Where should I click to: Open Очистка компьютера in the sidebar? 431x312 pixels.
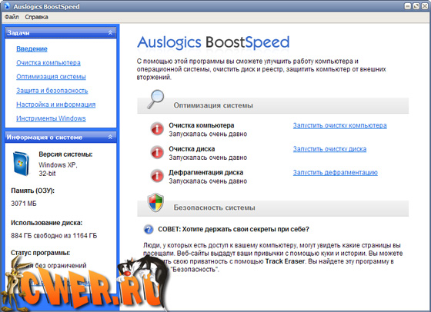point(48,63)
